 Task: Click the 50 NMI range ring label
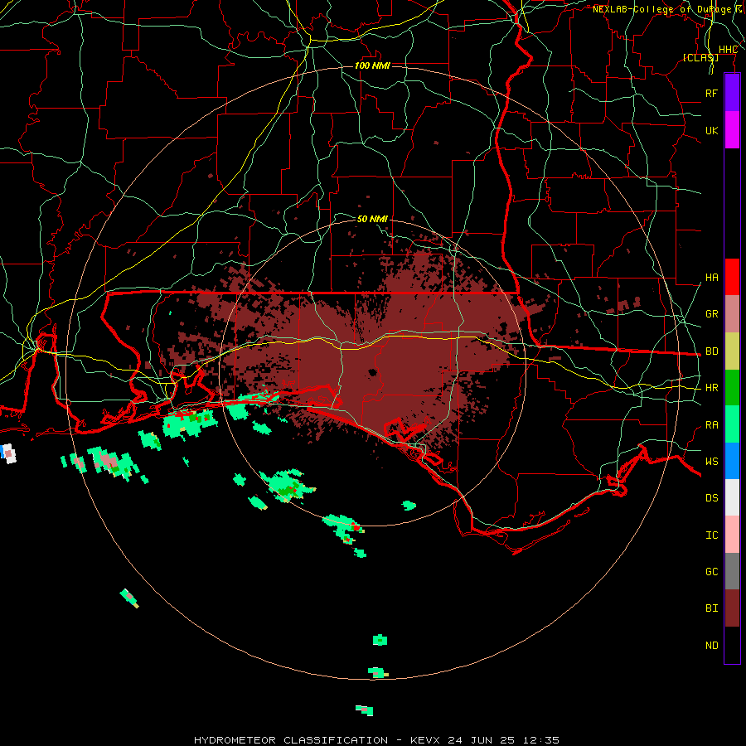(x=372, y=219)
